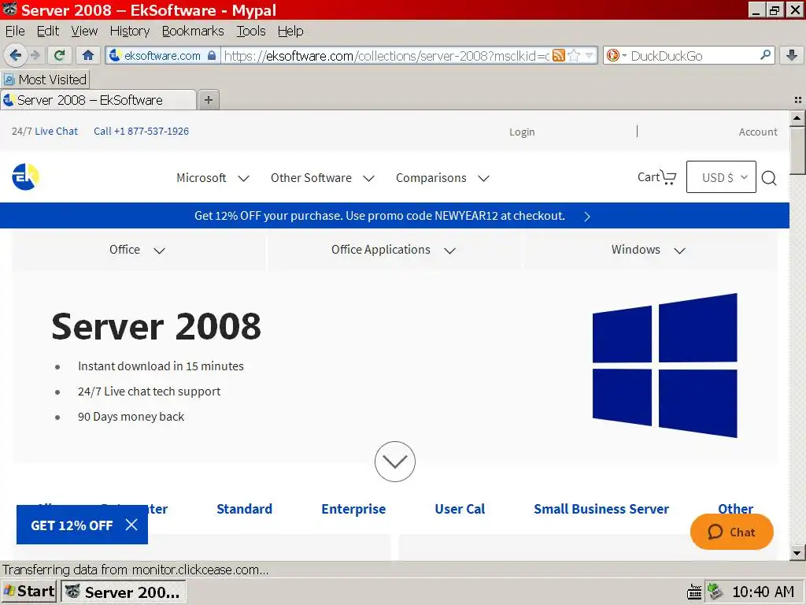Click the Windows logo image
The width and height of the screenshot is (806, 605).
click(664, 366)
